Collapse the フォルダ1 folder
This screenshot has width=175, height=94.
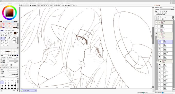(159, 34)
